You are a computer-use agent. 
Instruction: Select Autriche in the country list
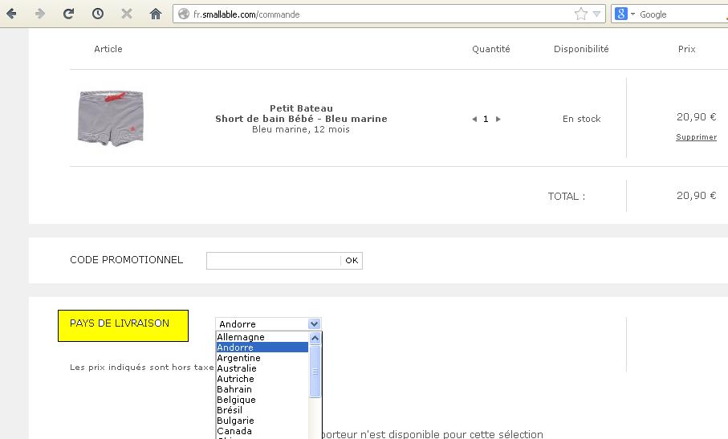coord(262,379)
